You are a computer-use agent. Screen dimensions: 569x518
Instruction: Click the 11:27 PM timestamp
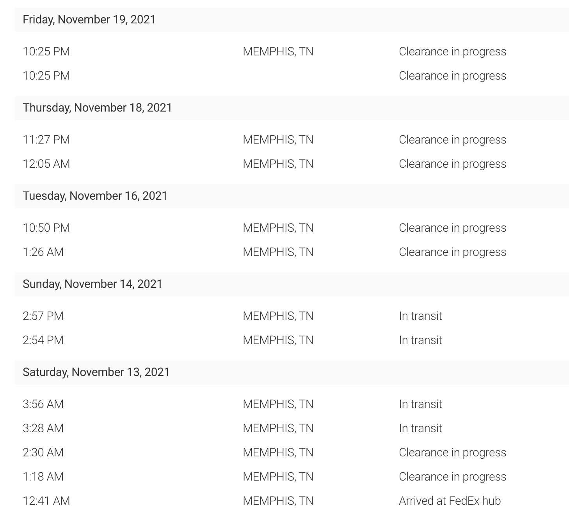coord(46,140)
